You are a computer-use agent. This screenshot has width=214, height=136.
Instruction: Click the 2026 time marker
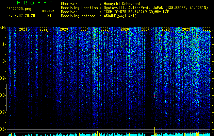click(125, 29)
